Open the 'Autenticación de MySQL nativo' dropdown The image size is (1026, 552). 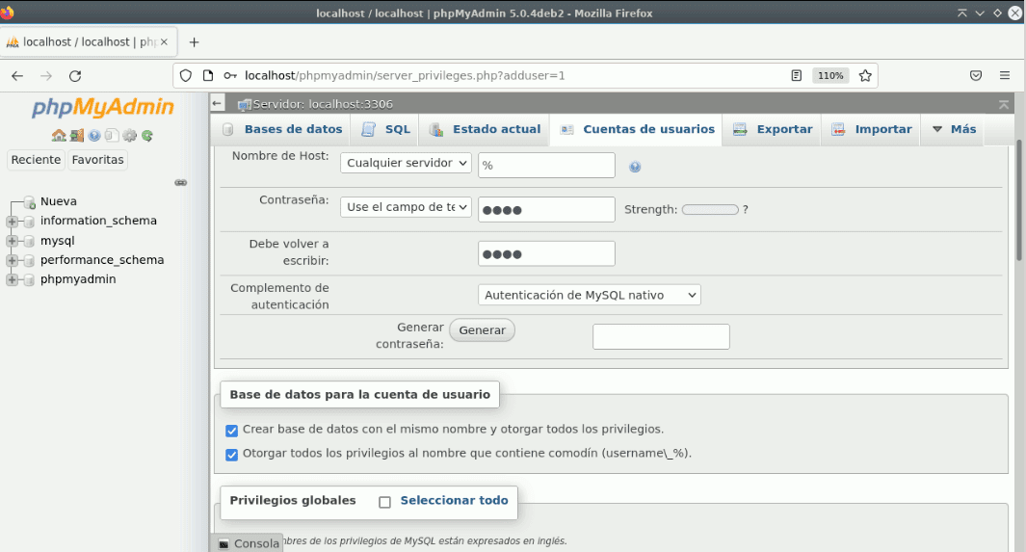point(590,295)
